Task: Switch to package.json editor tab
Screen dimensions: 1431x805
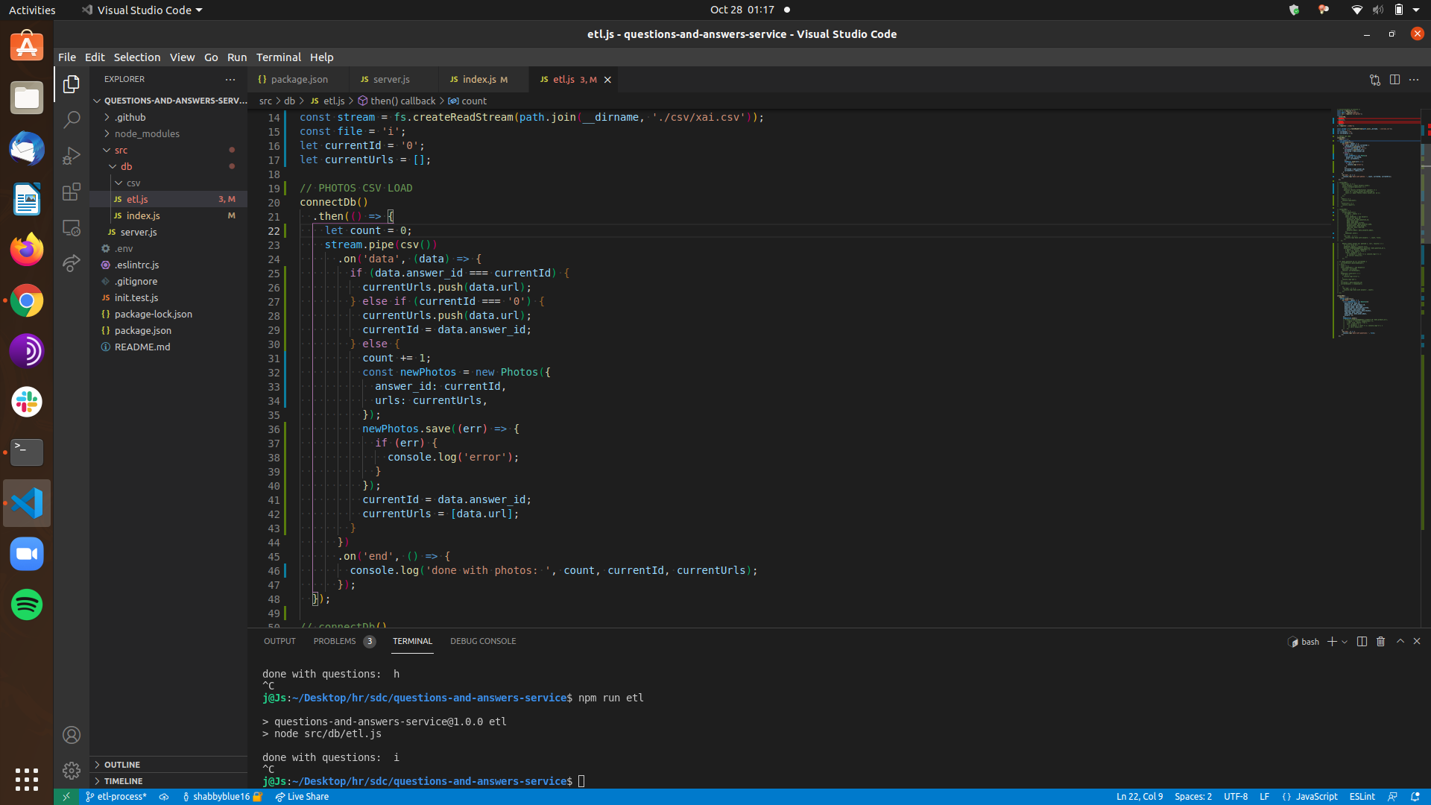Action: 299,80
